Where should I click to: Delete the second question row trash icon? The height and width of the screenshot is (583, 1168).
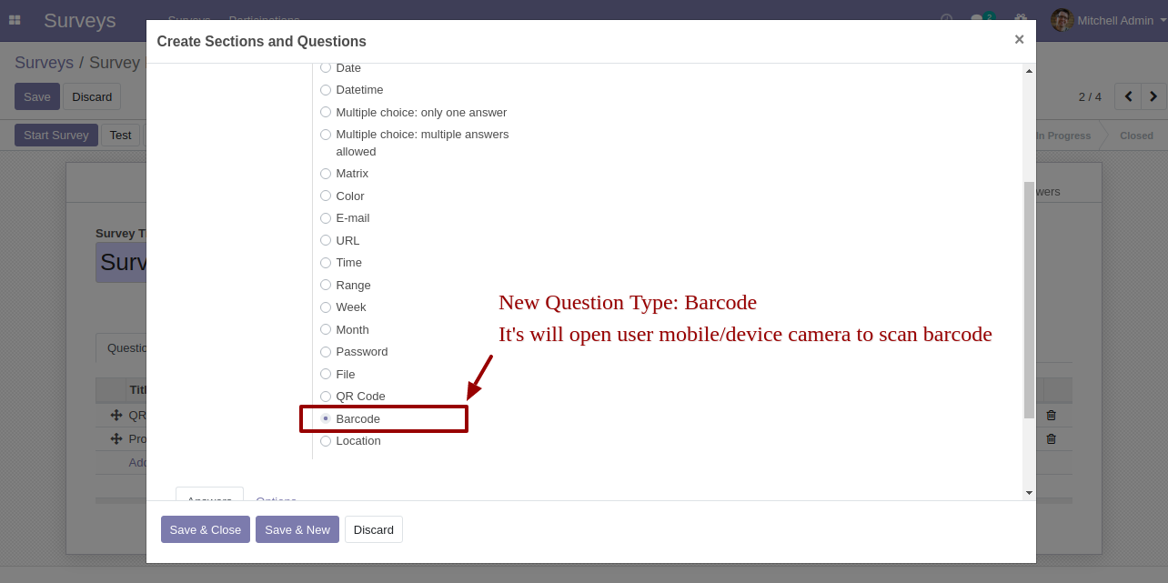[x=1051, y=438]
